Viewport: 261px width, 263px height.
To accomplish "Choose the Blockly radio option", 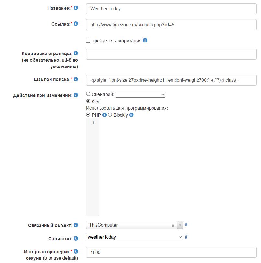I will tap(110, 115).
